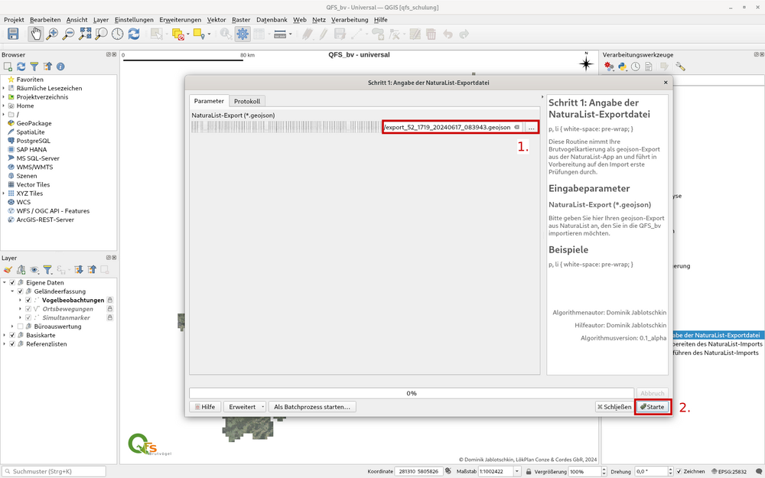Expand XYZ Tiles in Browser

coord(4,193)
